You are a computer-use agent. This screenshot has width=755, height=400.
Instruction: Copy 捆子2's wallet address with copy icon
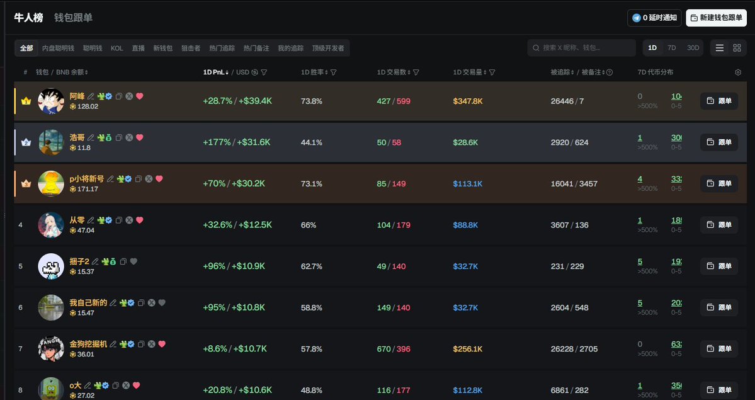(x=123, y=261)
